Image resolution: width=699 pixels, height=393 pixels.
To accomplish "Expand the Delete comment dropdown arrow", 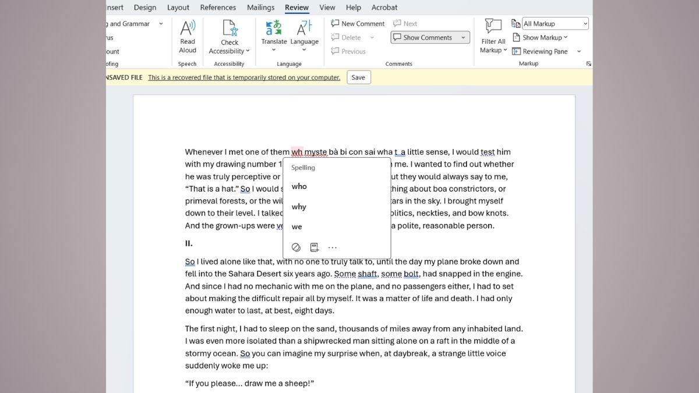I will 371,37.
